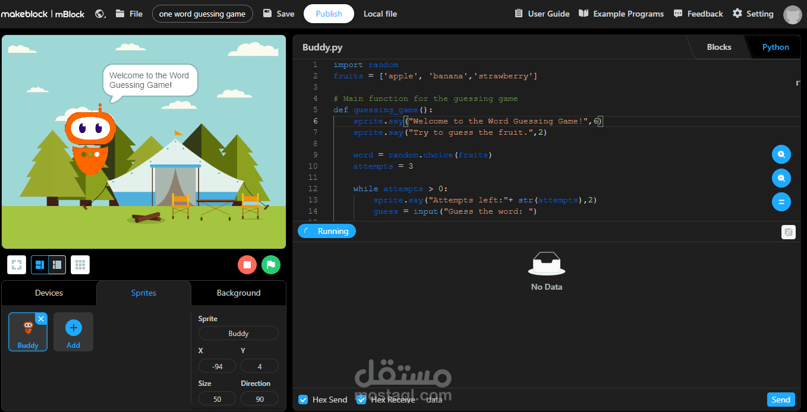Stop the running program
This screenshot has width=807, height=412.
[x=247, y=265]
